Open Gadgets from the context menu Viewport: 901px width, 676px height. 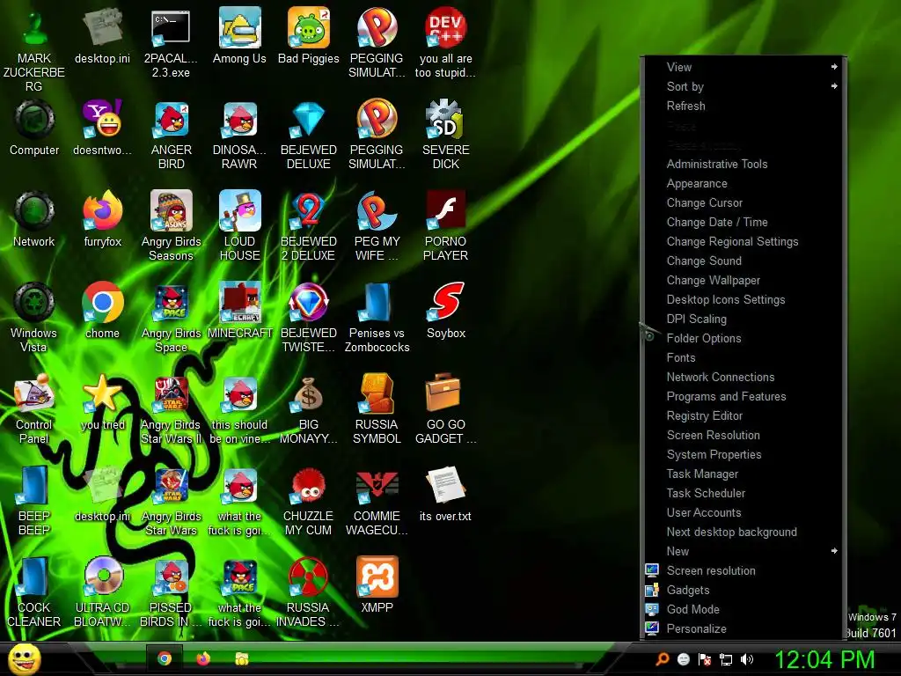743,590
